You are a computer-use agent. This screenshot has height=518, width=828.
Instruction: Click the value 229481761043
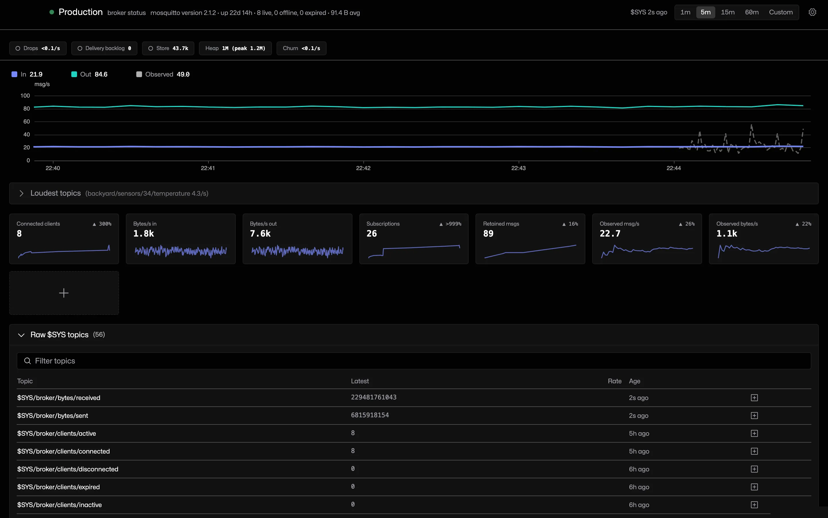pos(374,397)
